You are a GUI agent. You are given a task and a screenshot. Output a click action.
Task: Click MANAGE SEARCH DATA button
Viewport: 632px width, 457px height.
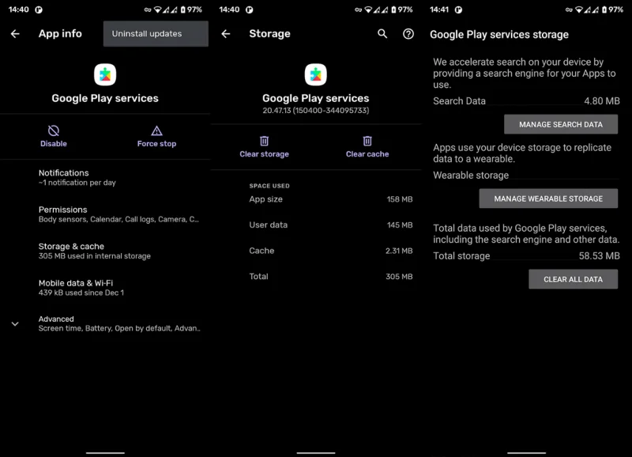[561, 124]
